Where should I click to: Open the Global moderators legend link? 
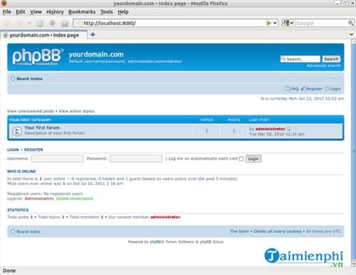pos(75,199)
